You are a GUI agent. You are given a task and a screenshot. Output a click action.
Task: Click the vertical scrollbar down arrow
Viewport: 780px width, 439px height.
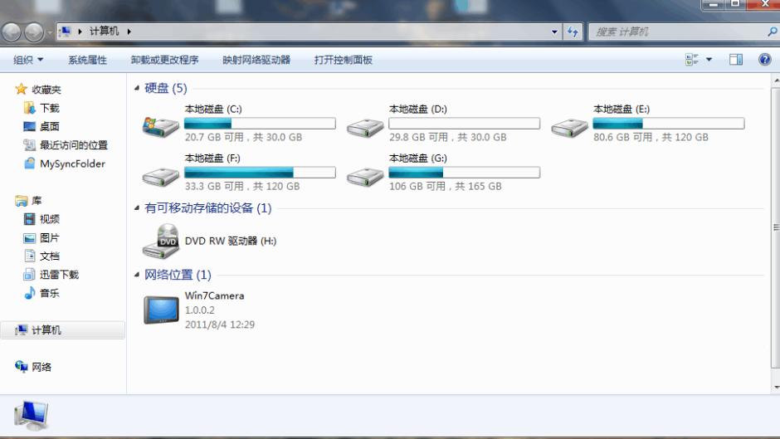tap(776, 388)
